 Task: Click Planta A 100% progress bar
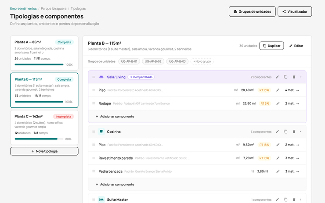(39, 64)
